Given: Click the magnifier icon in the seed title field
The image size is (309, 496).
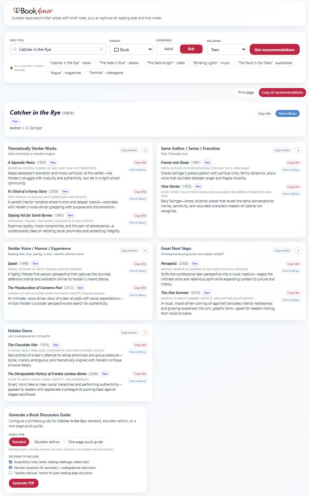Looking at the screenshot, I should 15,49.
